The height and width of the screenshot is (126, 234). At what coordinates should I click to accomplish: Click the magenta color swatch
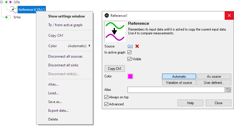point(130,76)
